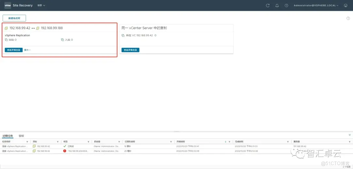
Task: Click the feedback smiley face icon
Action: [x=346, y=6]
